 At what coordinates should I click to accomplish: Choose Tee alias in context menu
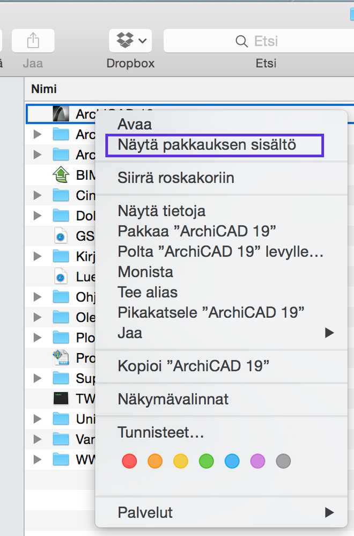[x=147, y=292]
